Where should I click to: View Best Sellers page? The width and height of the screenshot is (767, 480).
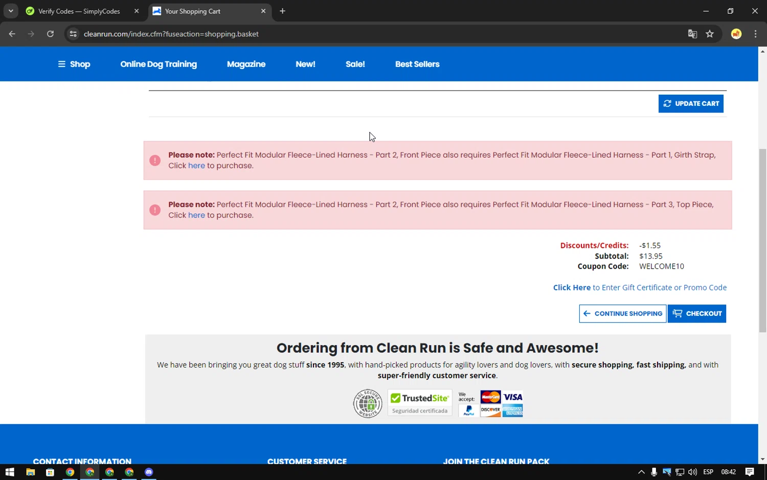[417, 64]
